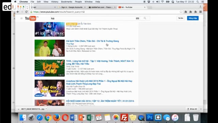Image resolution: width=218 pixels, height=123 pixels.
Task: Open the on-screen keyboard icon in search box
Action: click(x=137, y=18)
